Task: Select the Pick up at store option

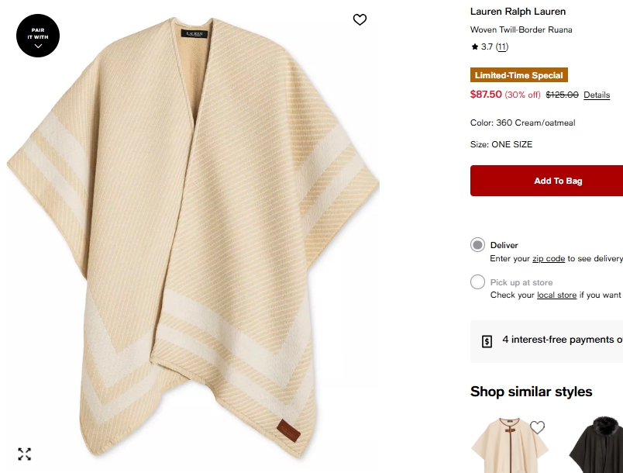Action: click(x=477, y=282)
